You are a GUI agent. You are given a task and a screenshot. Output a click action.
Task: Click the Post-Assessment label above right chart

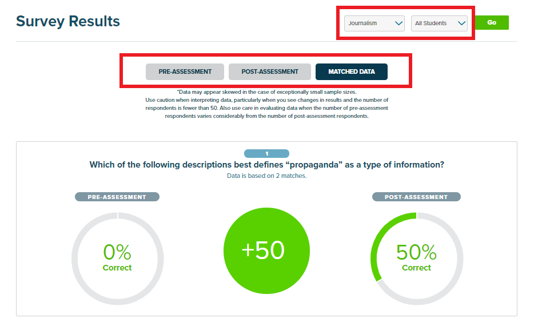416,197
